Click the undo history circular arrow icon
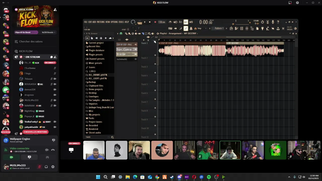The height and width of the screenshot is (181, 322). tap(262, 22)
